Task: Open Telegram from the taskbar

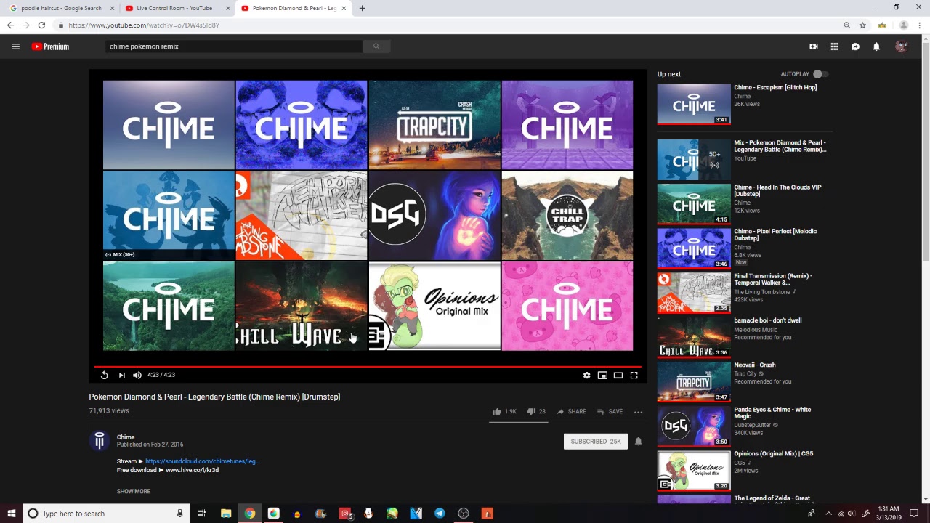Action: 440,514
